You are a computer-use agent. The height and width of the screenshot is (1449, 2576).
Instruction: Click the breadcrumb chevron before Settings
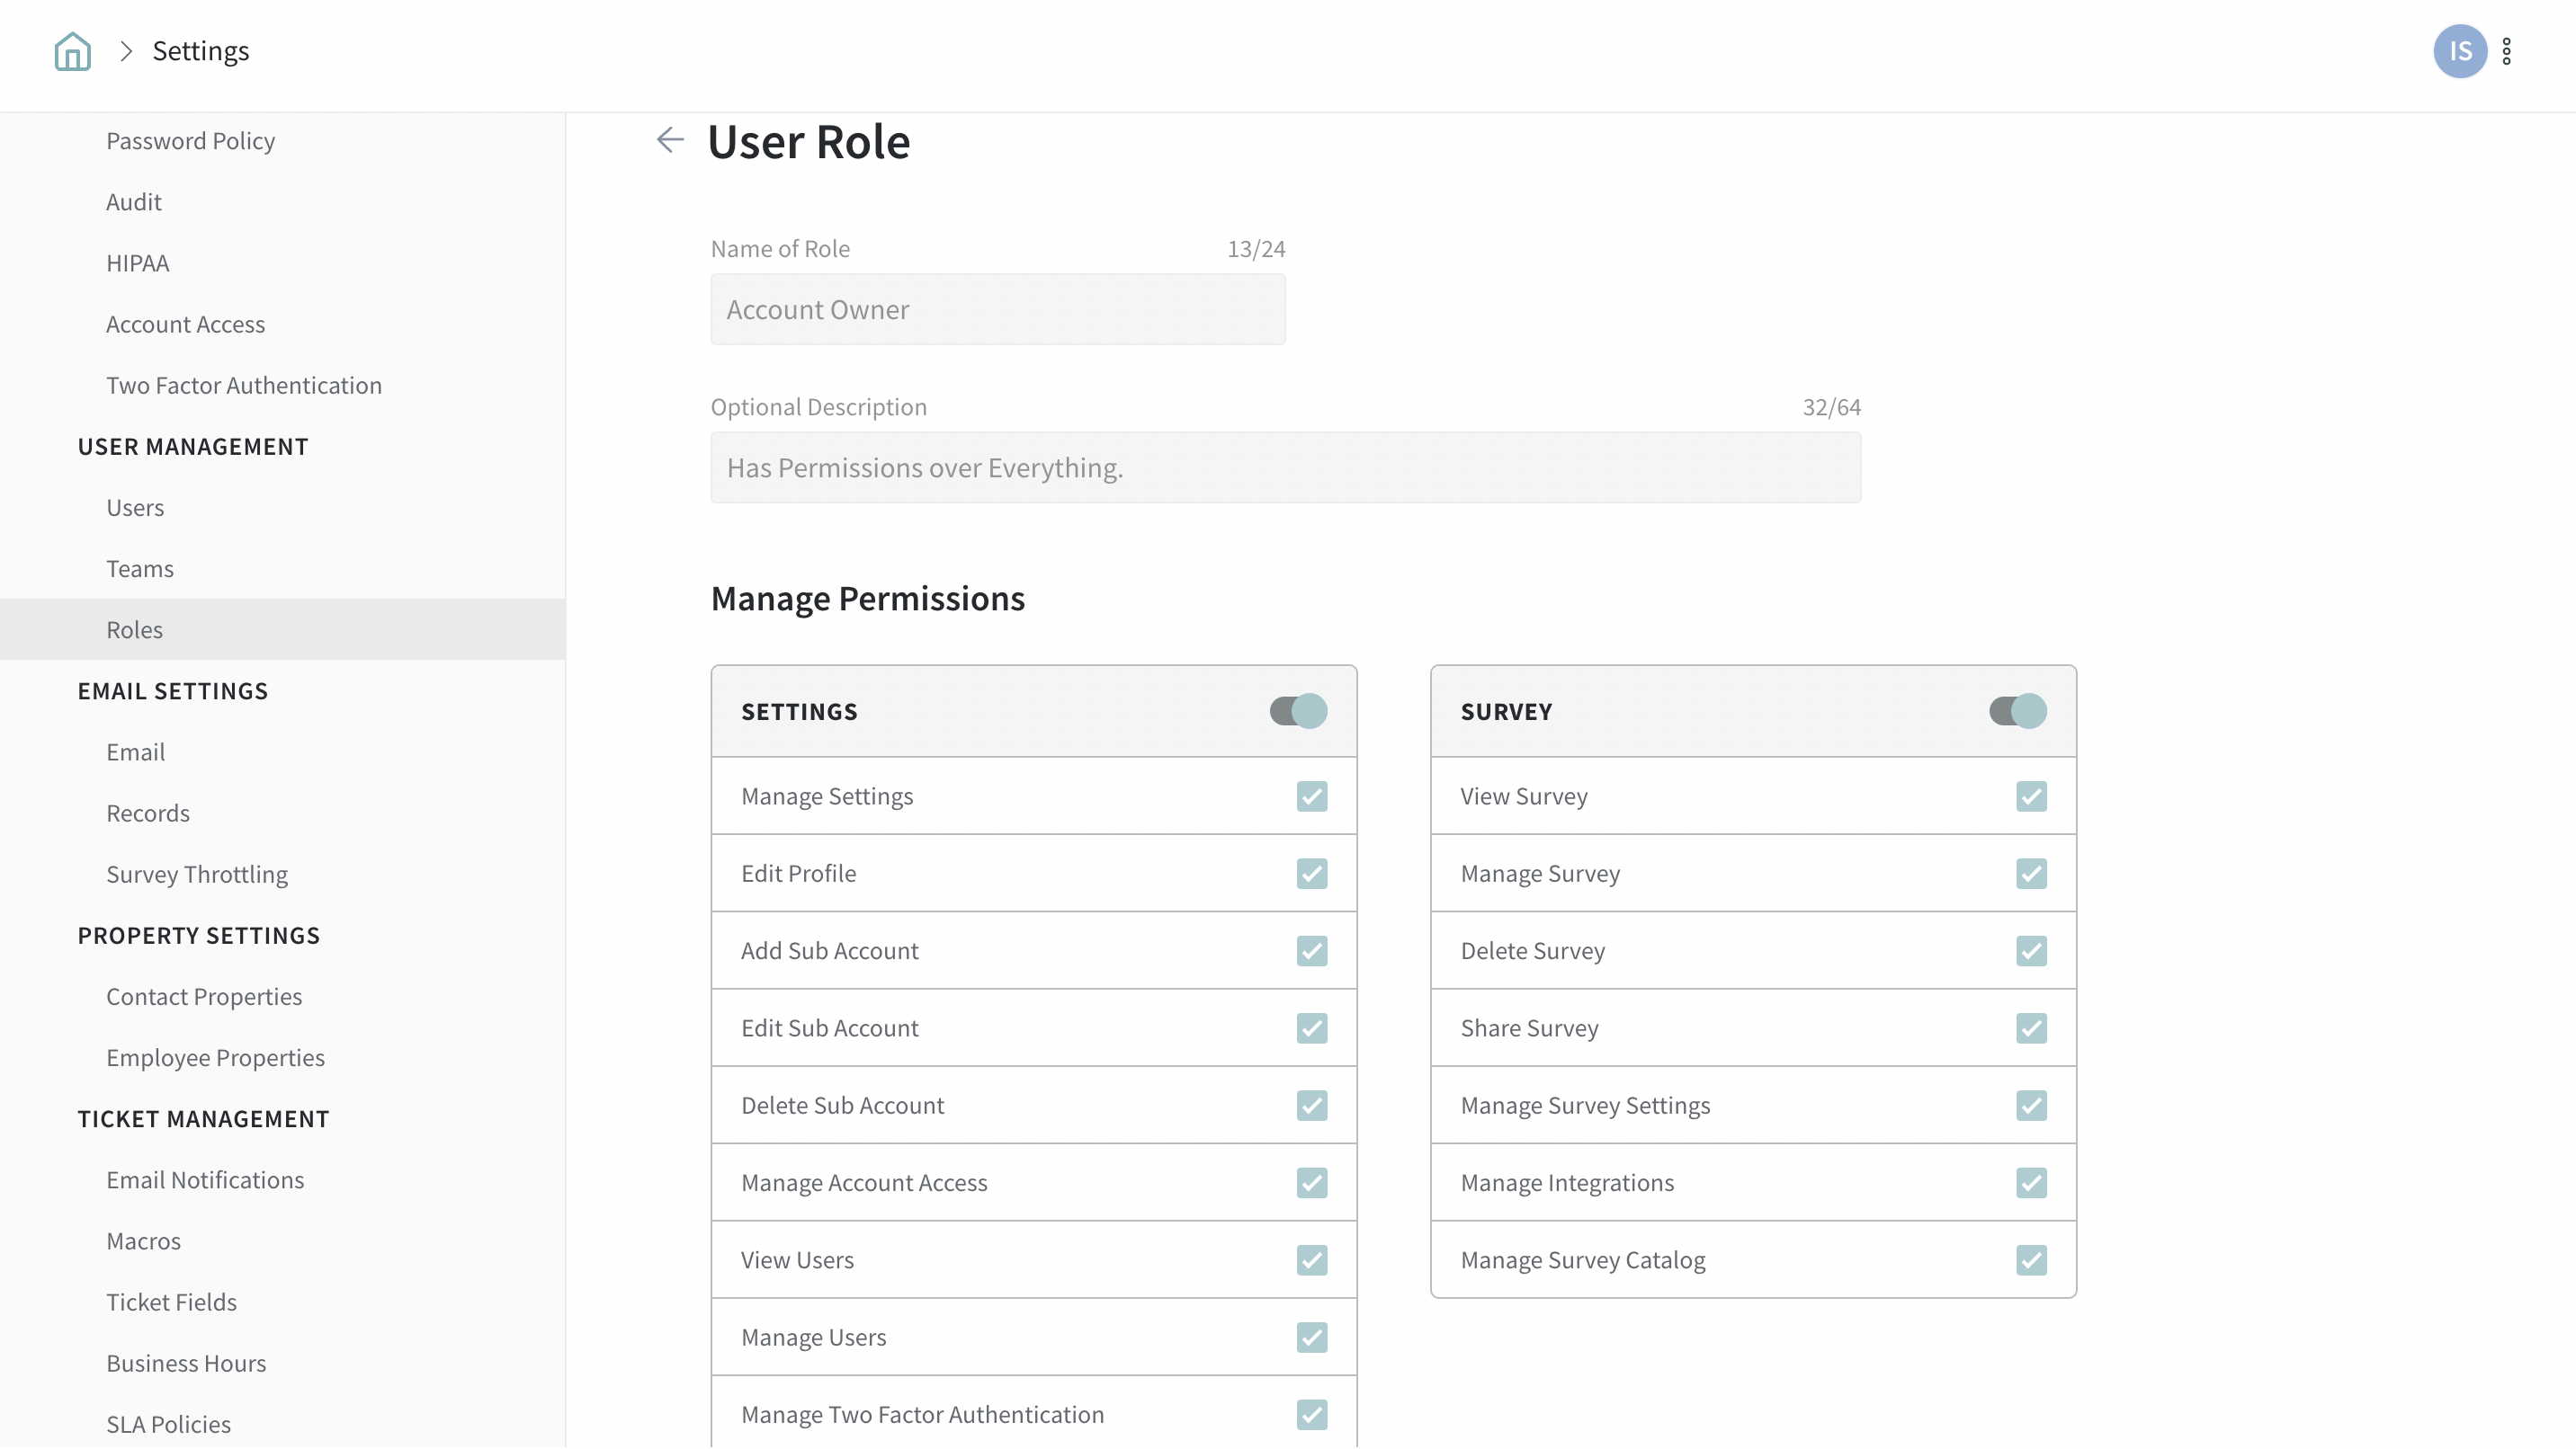[126, 51]
